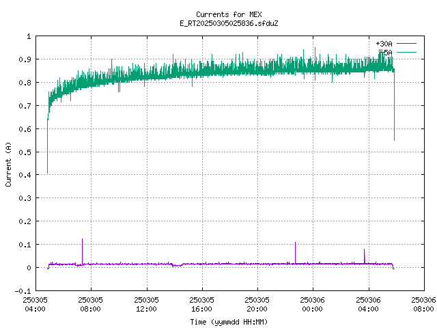Screen dimensions: 437x328
Task: Click y-axis tick label 0.3
Action: pyautogui.click(x=25, y=198)
